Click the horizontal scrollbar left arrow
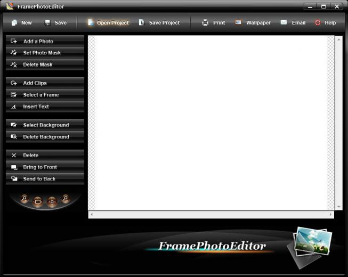 pos(92,215)
